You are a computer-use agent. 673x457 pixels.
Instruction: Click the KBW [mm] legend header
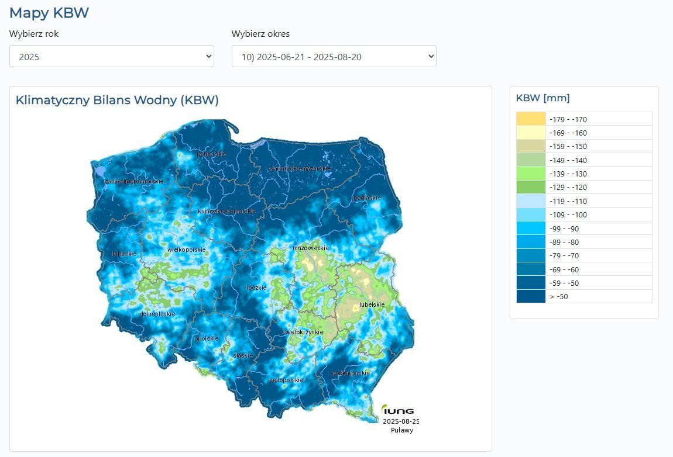coord(542,98)
